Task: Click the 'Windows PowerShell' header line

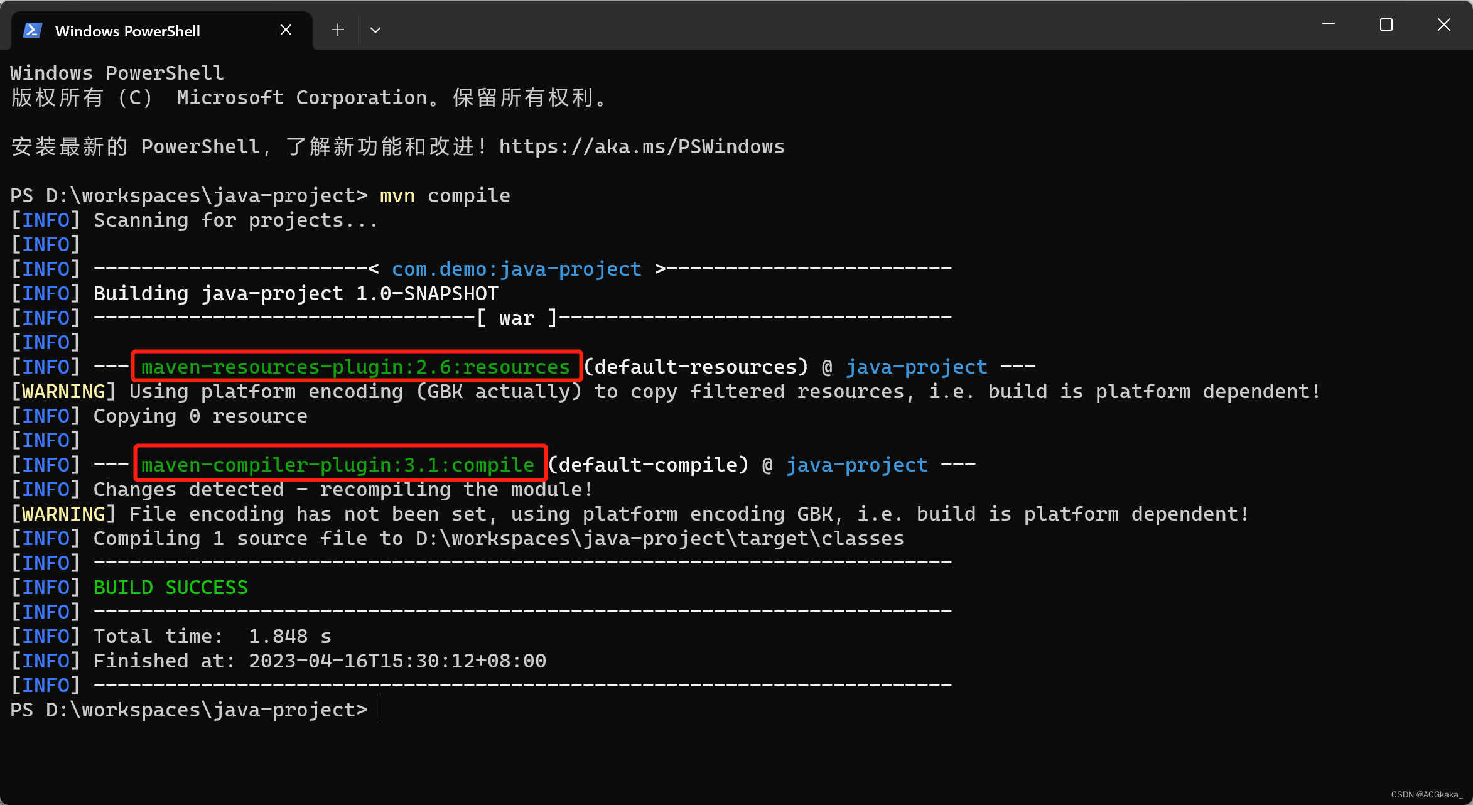Action: point(117,73)
